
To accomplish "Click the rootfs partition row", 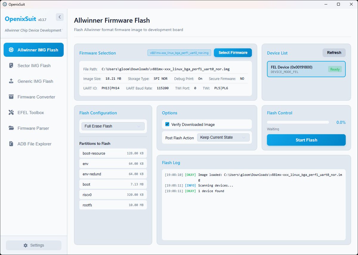I will (113, 205).
